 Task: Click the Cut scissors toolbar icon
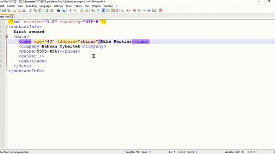point(30,10)
